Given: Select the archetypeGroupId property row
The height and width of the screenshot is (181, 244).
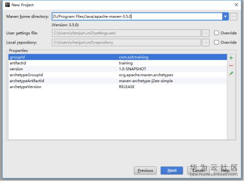Looking at the screenshot, I should pos(118,75).
